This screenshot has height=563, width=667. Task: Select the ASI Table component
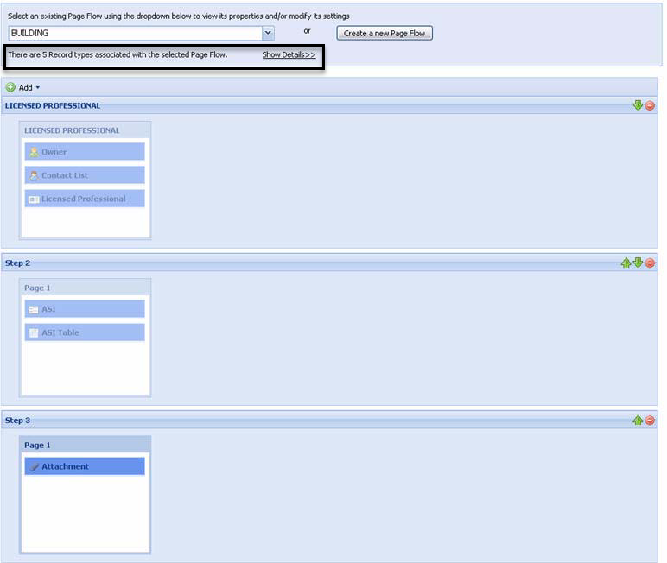pos(85,332)
